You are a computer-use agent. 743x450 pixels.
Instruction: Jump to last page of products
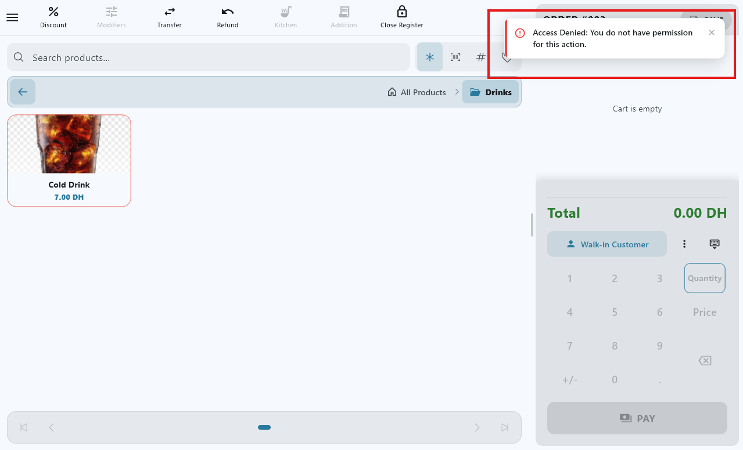[x=505, y=427]
